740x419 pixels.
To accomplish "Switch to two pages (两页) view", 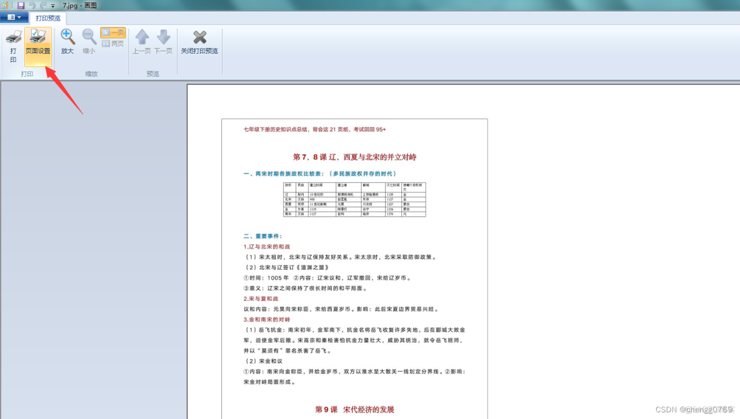I will pyautogui.click(x=113, y=44).
